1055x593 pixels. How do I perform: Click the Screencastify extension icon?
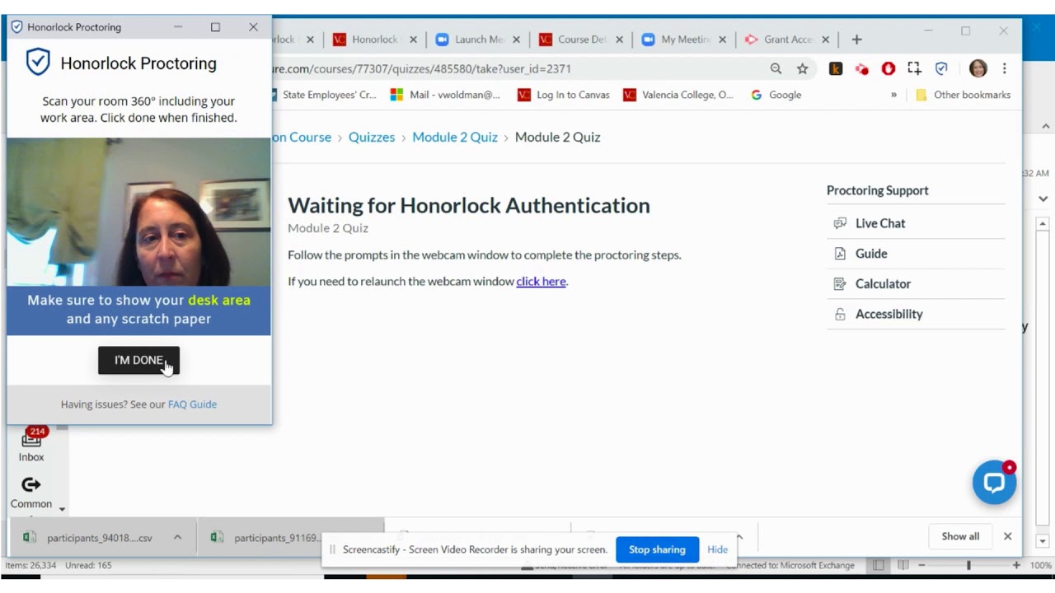[x=861, y=69]
